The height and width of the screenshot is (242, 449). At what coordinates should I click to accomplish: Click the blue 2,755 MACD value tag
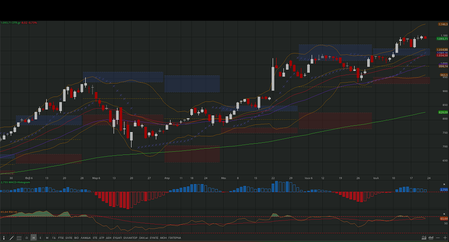click(444, 189)
